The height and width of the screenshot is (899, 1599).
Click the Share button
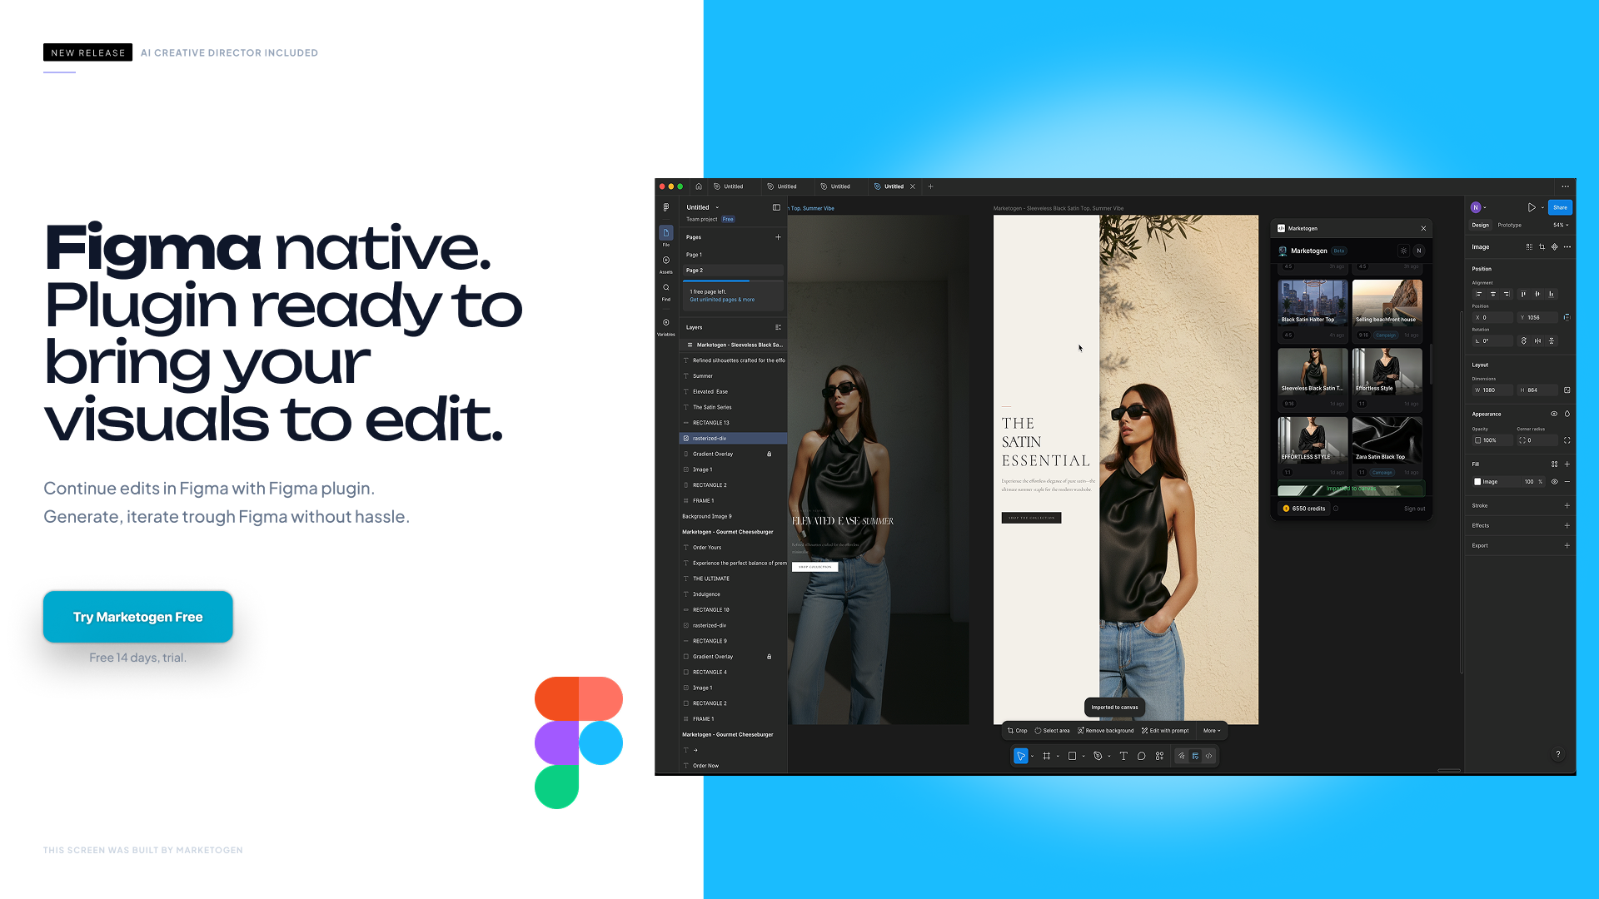1560,207
